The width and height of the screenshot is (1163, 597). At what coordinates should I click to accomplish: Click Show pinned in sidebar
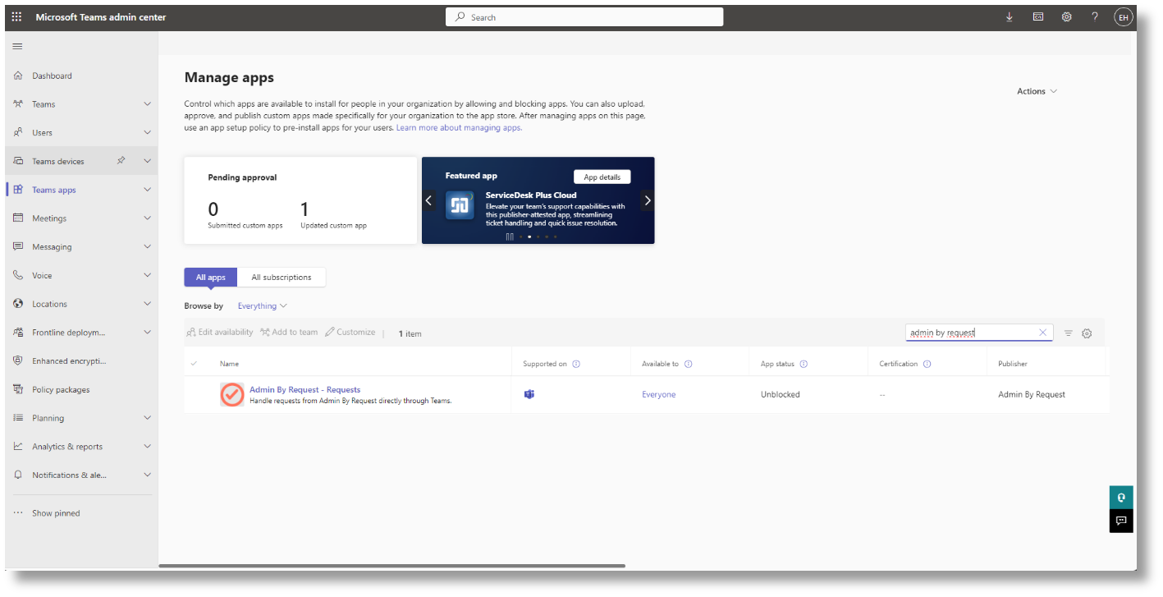(x=56, y=513)
